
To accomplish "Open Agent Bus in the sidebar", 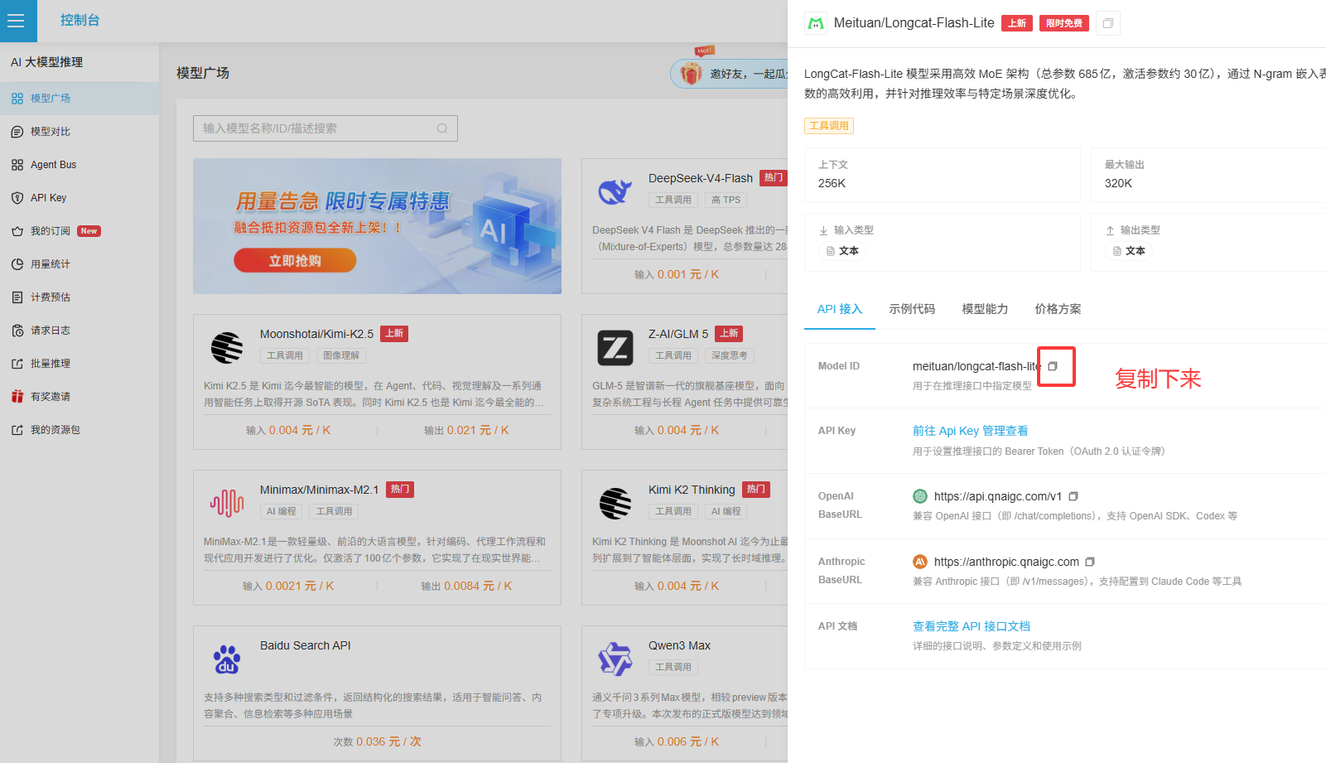I will click(x=80, y=165).
